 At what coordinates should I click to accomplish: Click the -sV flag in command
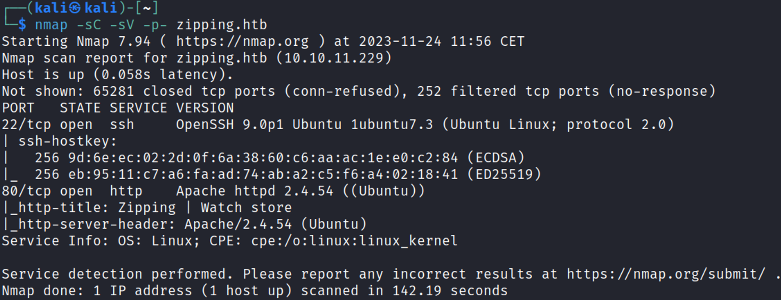(x=122, y=25)
